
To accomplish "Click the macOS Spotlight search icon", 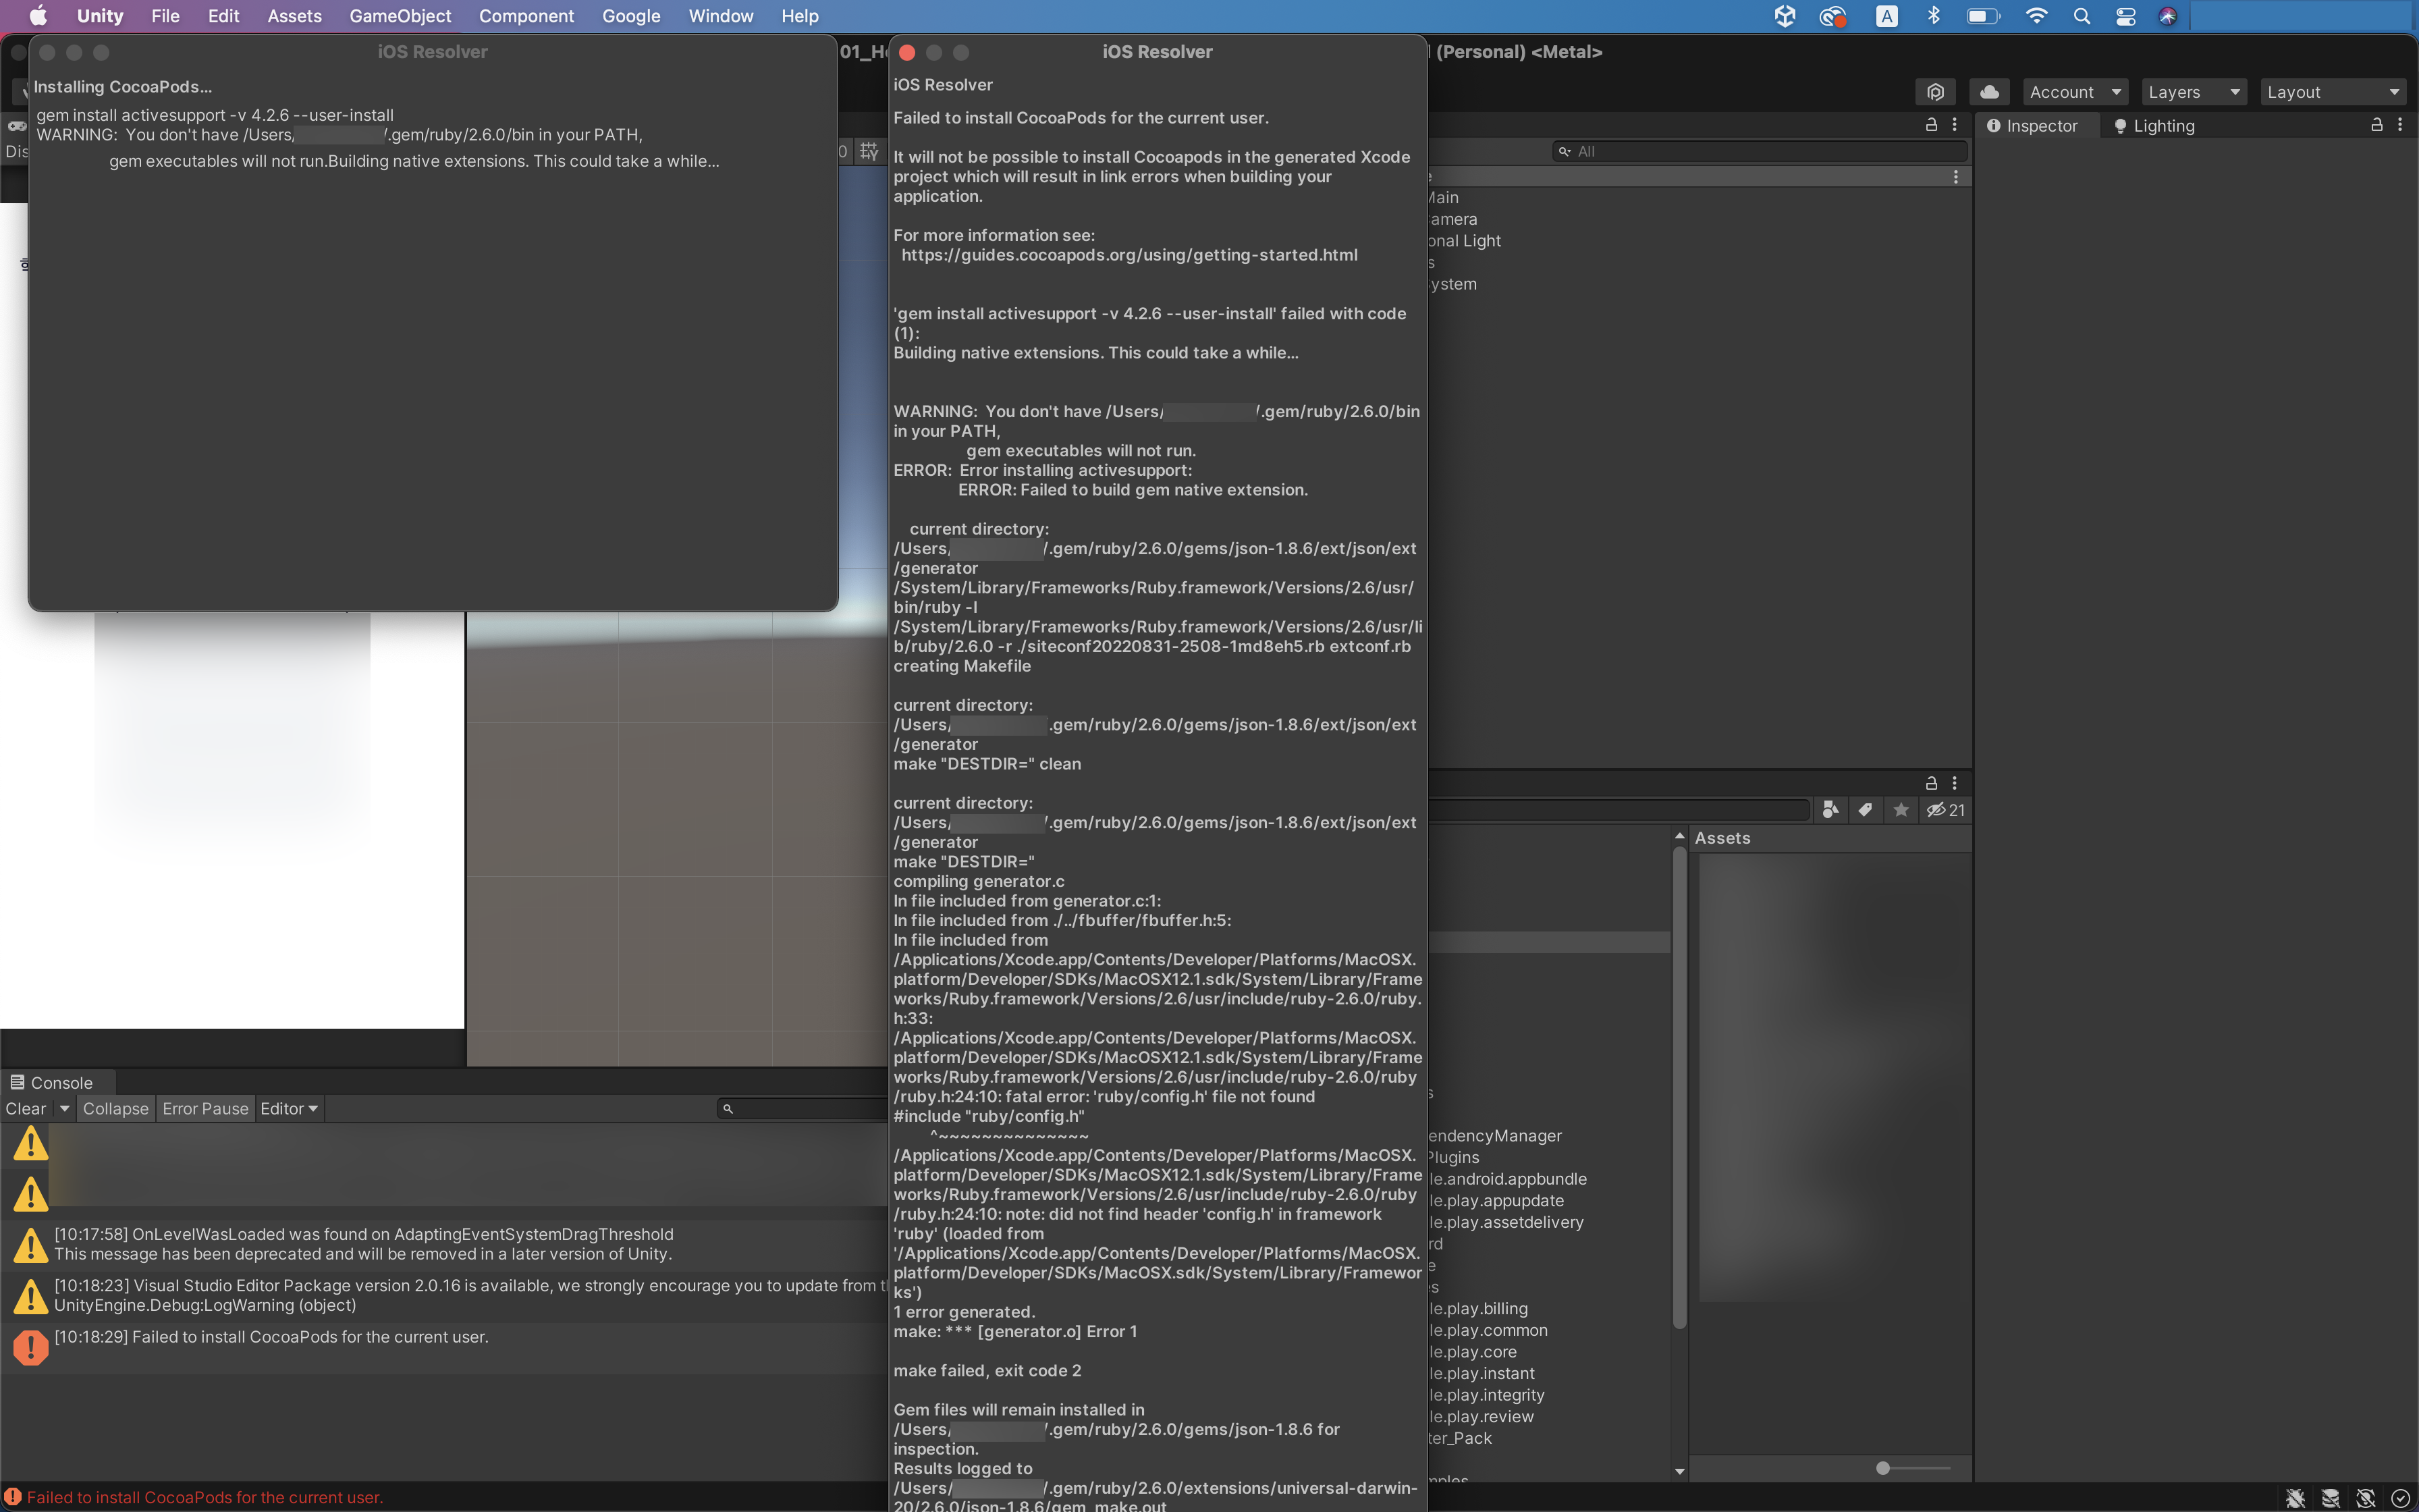I will click(x=2082, y=16).
